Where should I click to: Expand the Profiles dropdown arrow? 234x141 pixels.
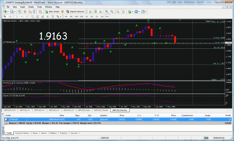click(15, 12)
